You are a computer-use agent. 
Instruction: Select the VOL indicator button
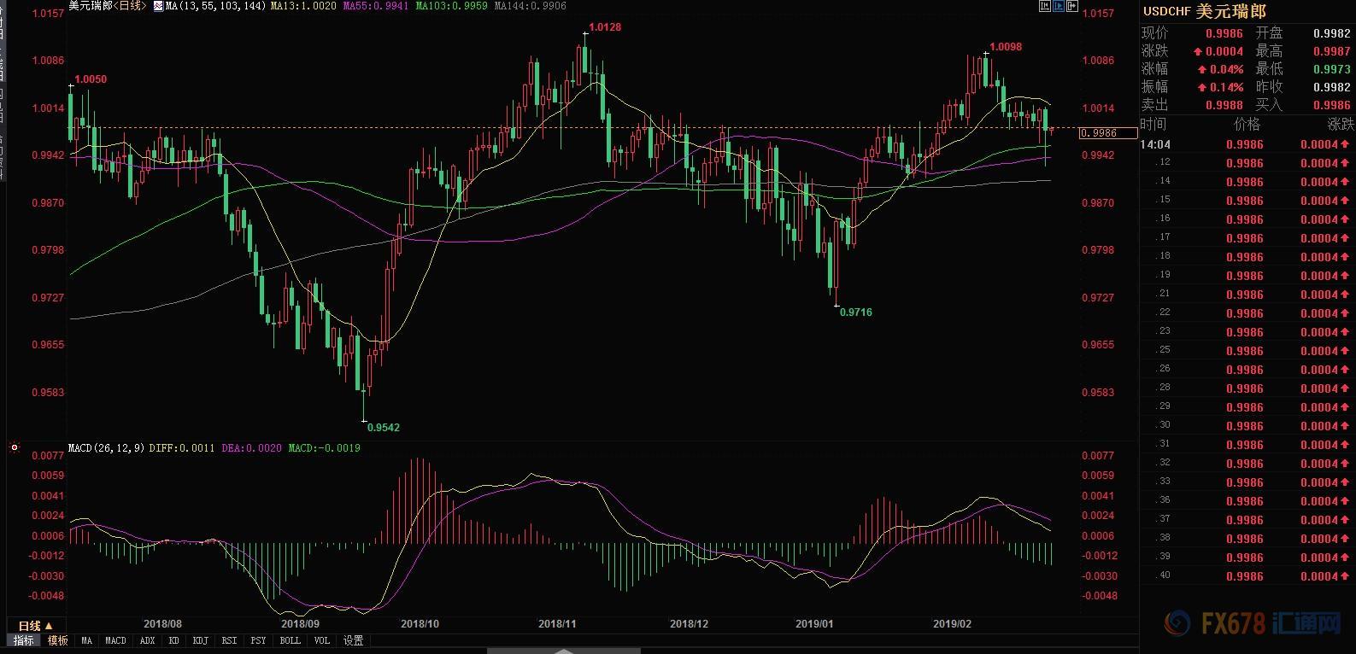321,640
